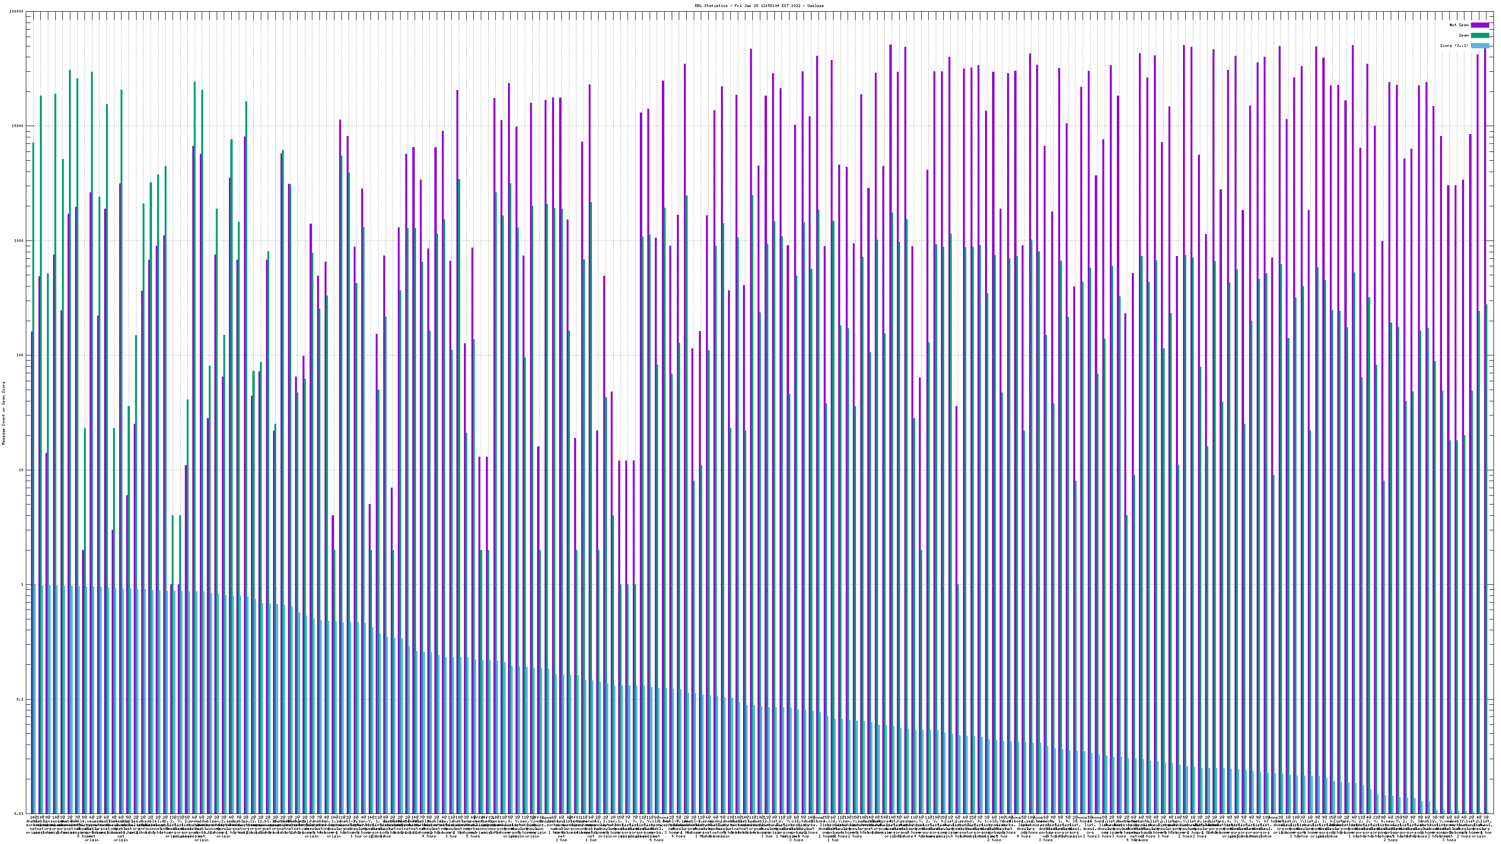Click the 10 y-axis tick label
The image size is (1501, 844).
point(22,470)
